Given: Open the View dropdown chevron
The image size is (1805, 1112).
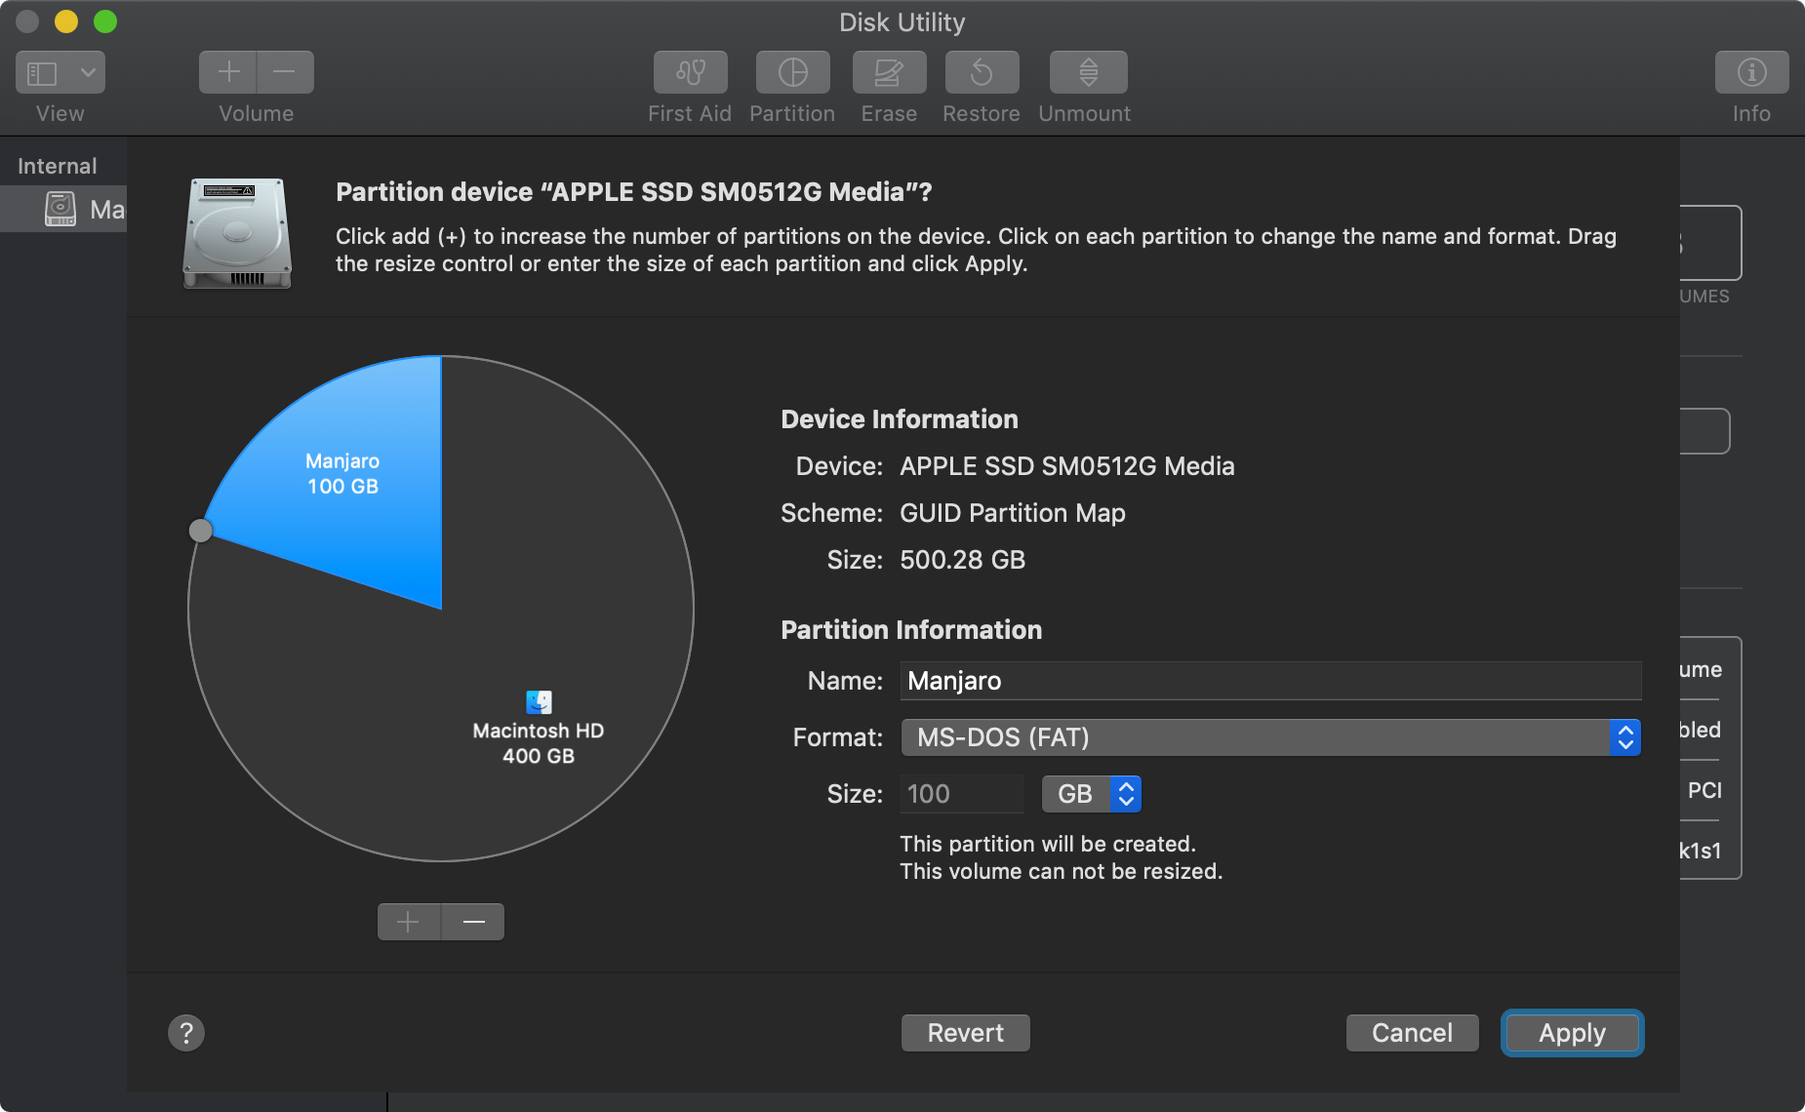Looking at the screenshot, I should pyautogui.click(x=88, y=72).
